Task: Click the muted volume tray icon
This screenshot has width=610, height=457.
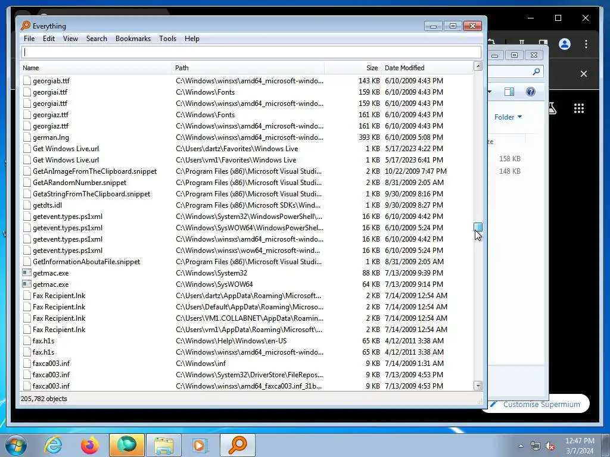Action: (x=550, y=446)
